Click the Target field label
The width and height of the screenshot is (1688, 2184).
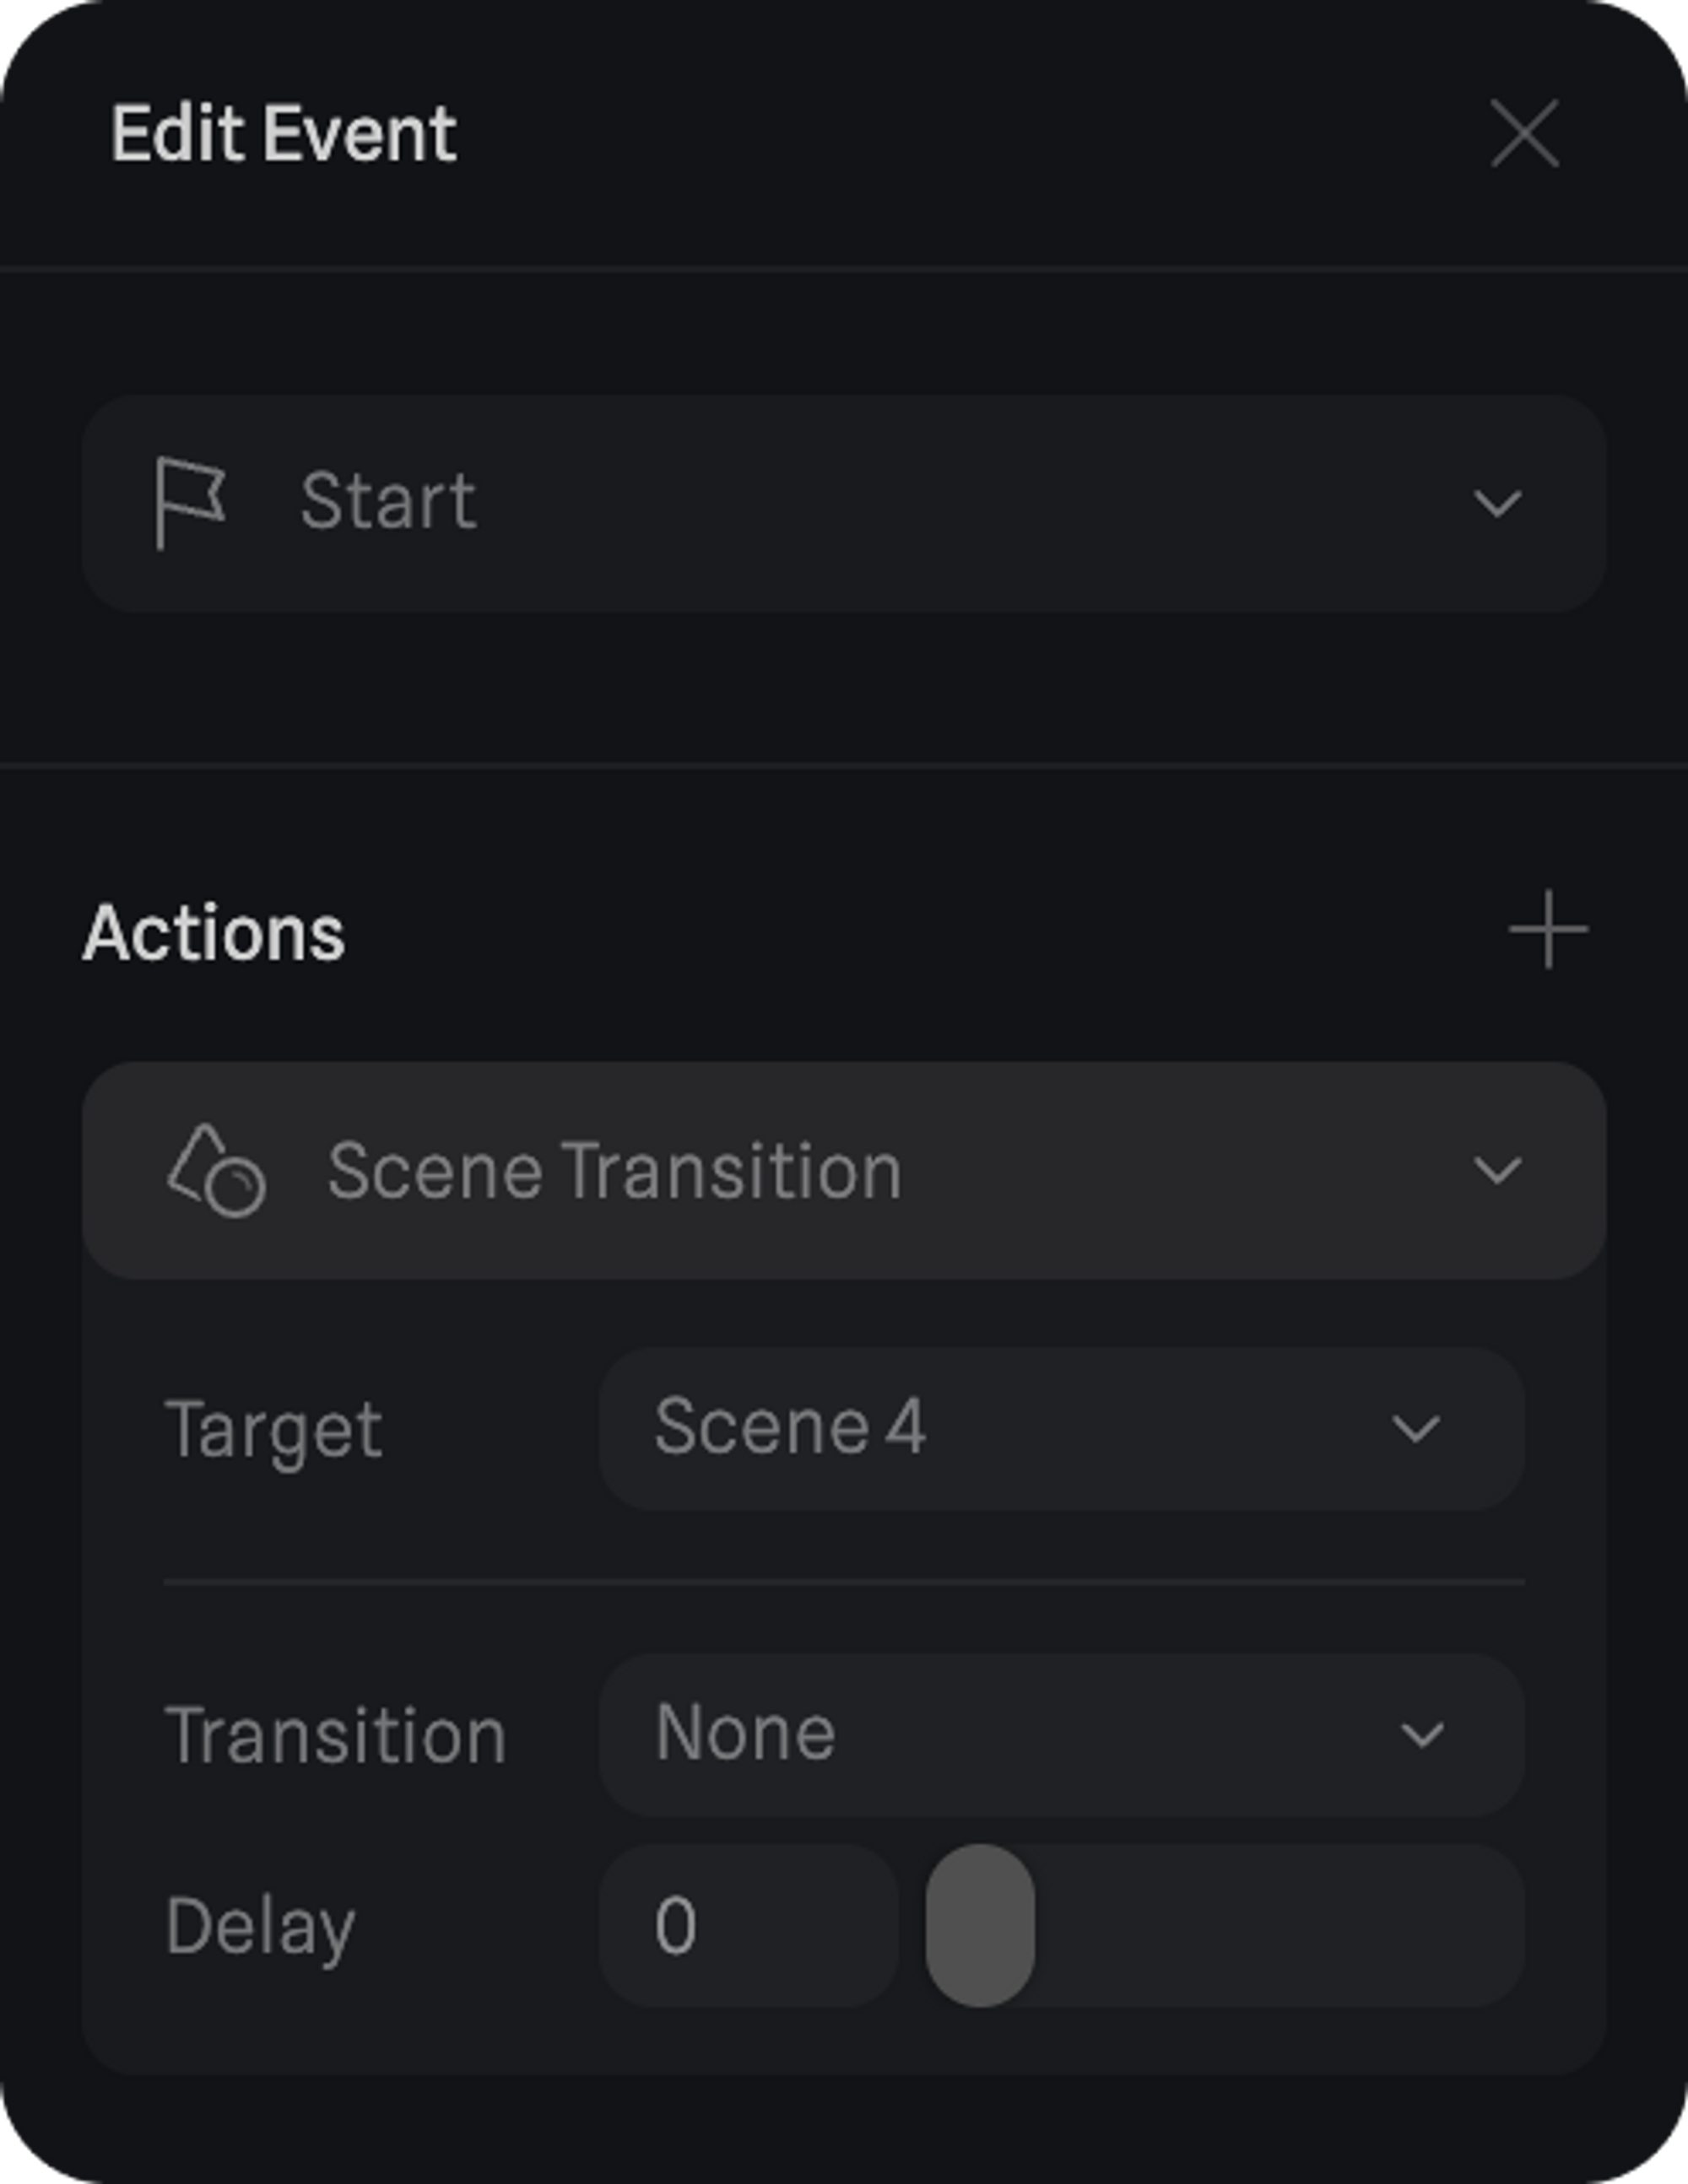point(273,1430)
